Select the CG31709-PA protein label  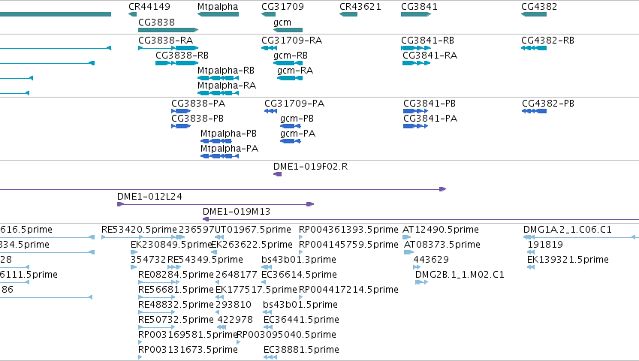(x=294, y=104)
